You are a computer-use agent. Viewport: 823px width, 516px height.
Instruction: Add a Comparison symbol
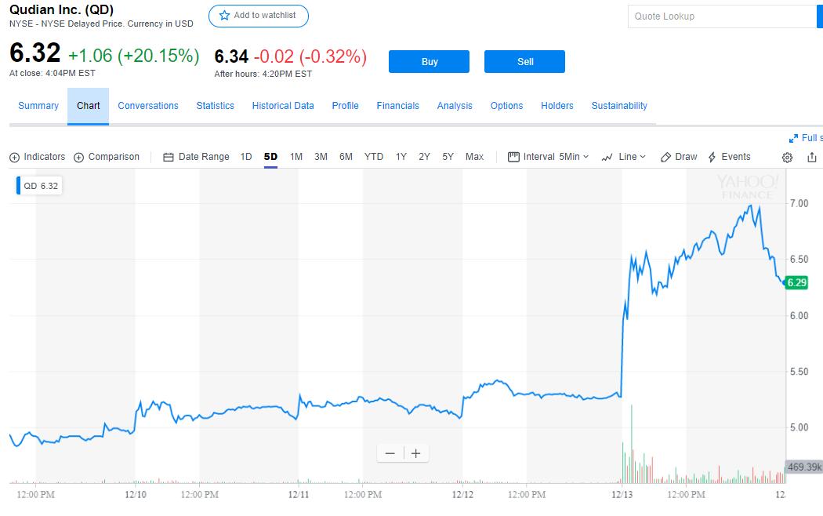(x=107, y=157)
